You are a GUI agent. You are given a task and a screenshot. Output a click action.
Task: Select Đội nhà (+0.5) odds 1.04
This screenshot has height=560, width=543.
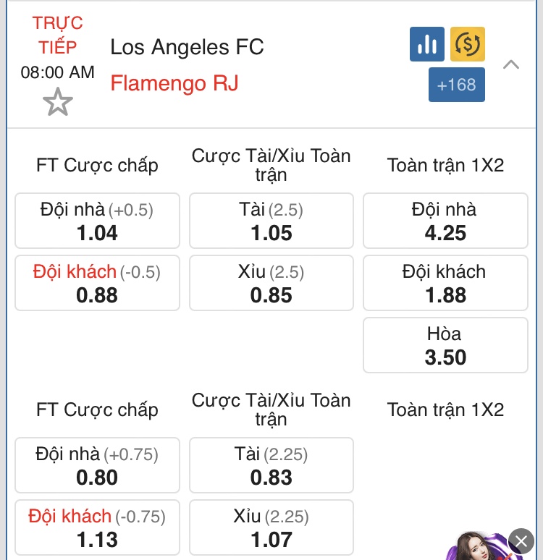tap(97, 221)
